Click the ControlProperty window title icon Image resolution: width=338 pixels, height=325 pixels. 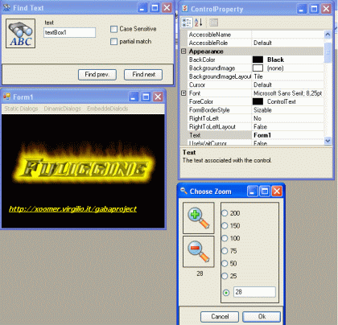pos(185,9)
